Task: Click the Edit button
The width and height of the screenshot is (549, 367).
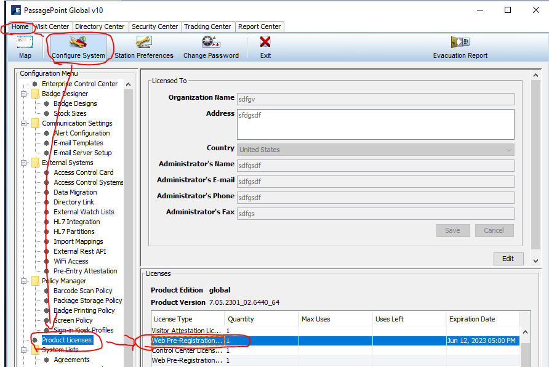Action: 508,259
